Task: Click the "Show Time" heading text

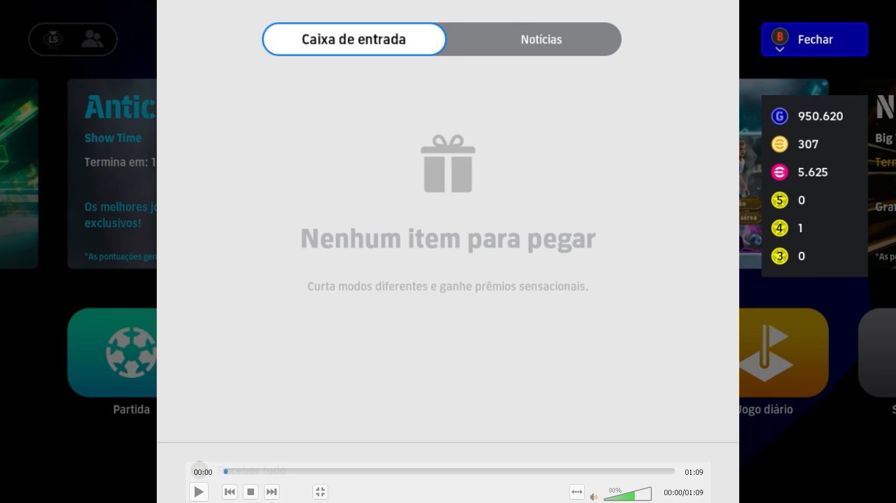Action: [113, 138]
